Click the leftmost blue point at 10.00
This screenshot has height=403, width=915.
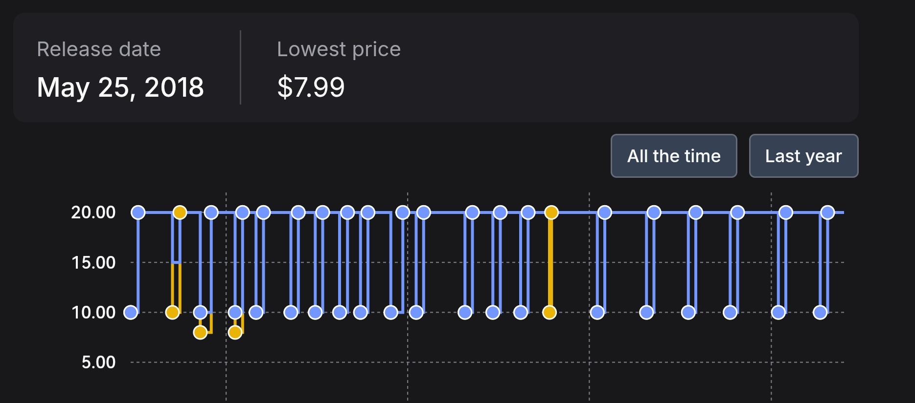point(131,312)
